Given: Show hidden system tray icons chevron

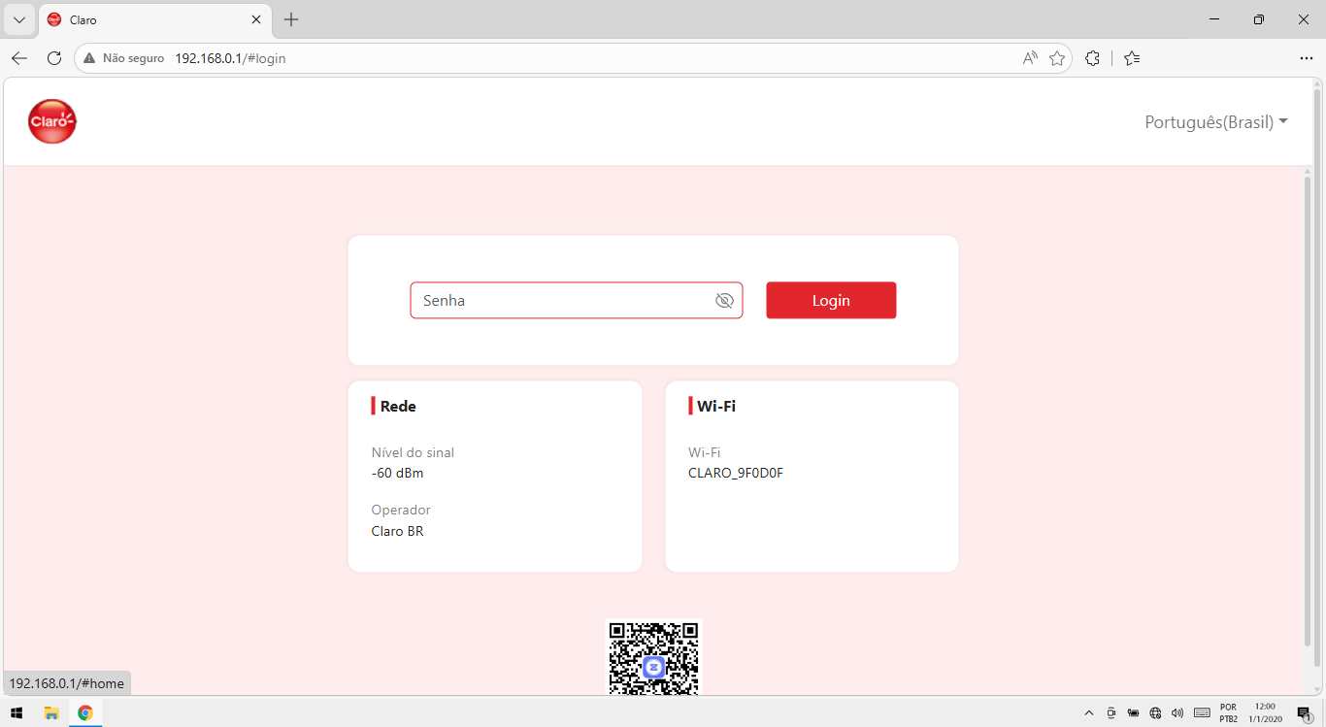Looking at the screenshot, I should (x=1088, y=713).
